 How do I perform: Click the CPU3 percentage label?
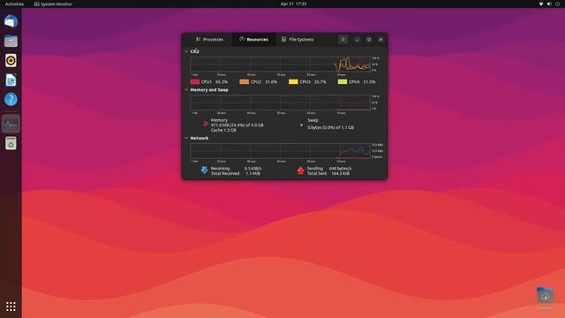(320, 82)
